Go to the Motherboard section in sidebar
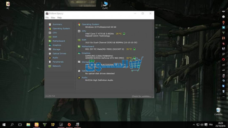This screenshot has height=128, width=228. click(x=58, y=41)
